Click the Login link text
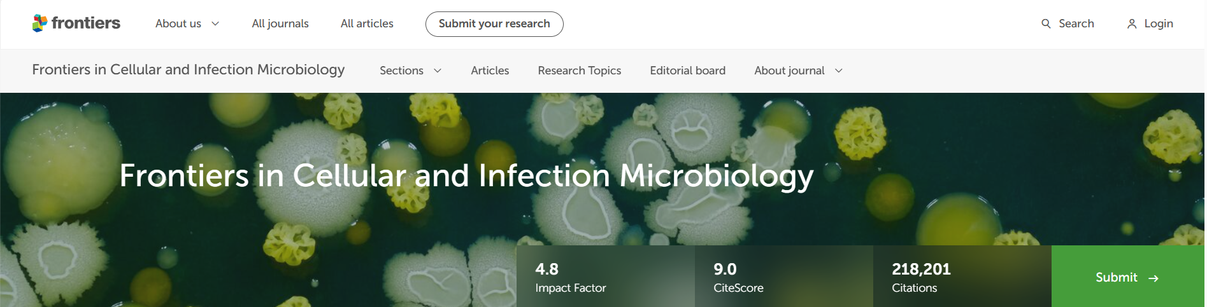Viewport: 1207px width, 307px height. tap(1159, 24)
